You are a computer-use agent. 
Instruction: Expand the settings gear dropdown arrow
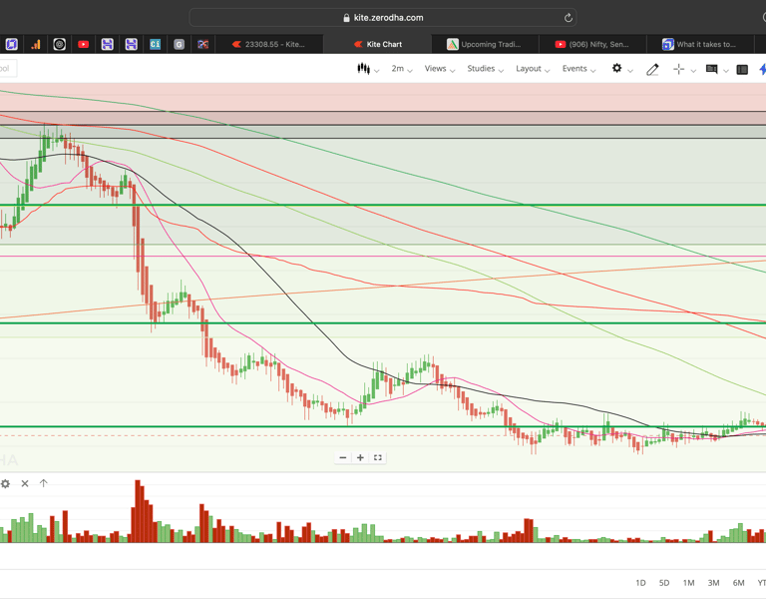tap(630, 71)
